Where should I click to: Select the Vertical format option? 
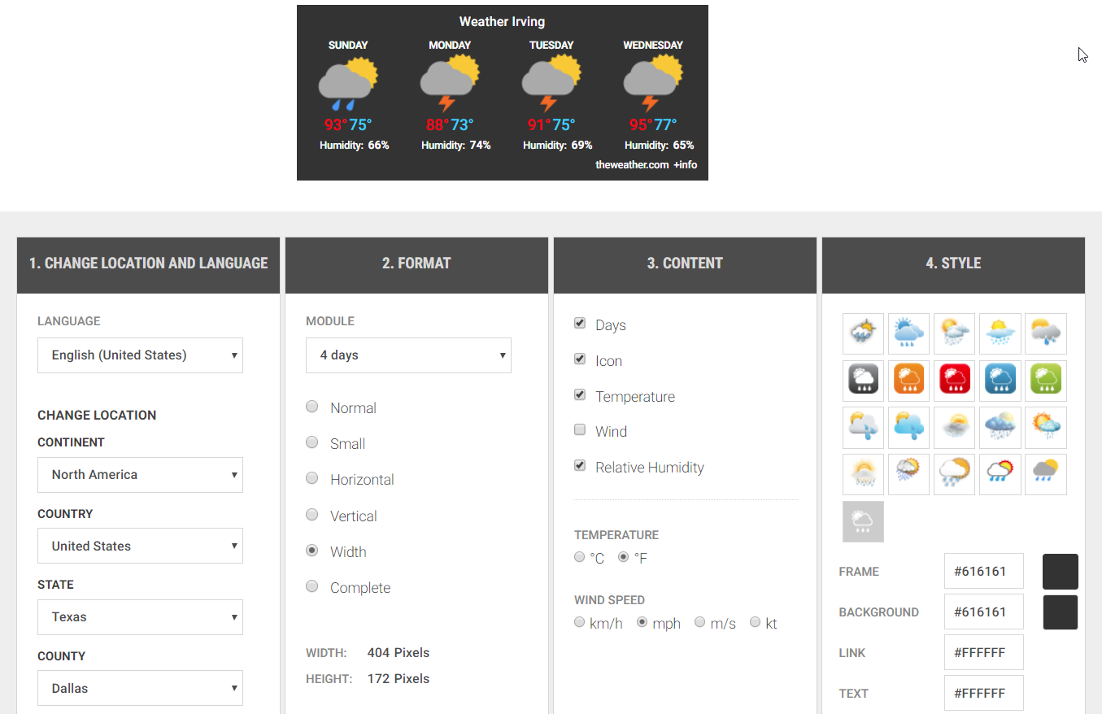click(x=311, y=514)
